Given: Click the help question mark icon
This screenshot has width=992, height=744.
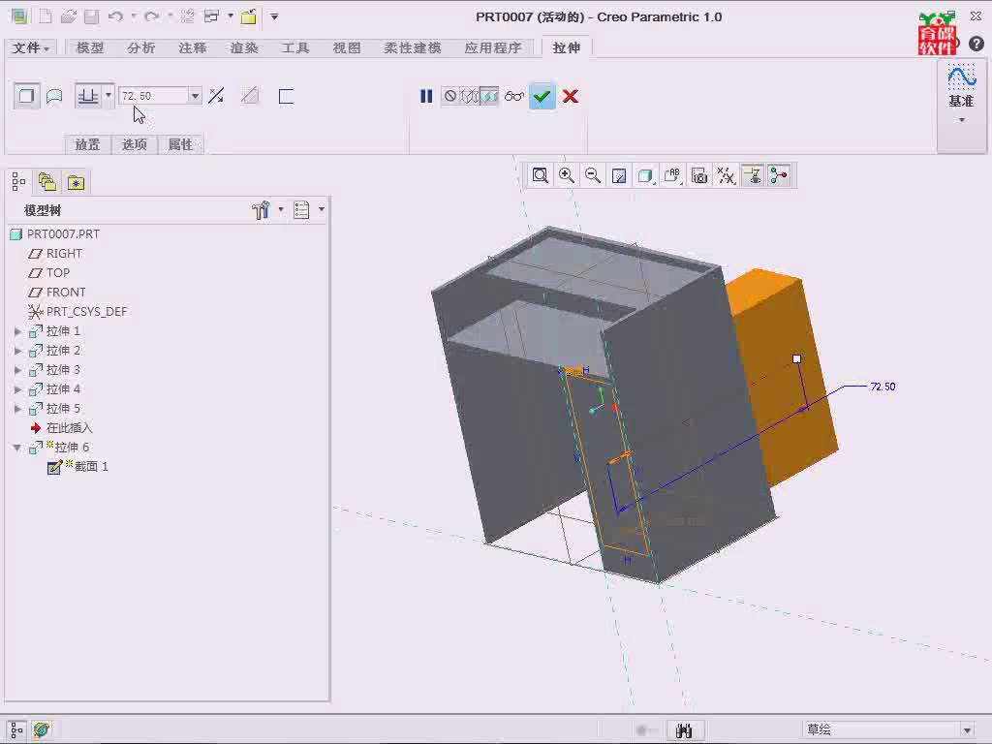Looking at the screenshot, I should point(976,44).
